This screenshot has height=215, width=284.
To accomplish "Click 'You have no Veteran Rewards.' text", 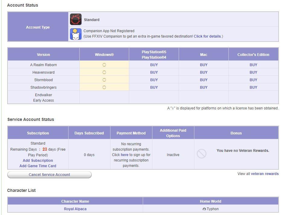I will (243, 151).
